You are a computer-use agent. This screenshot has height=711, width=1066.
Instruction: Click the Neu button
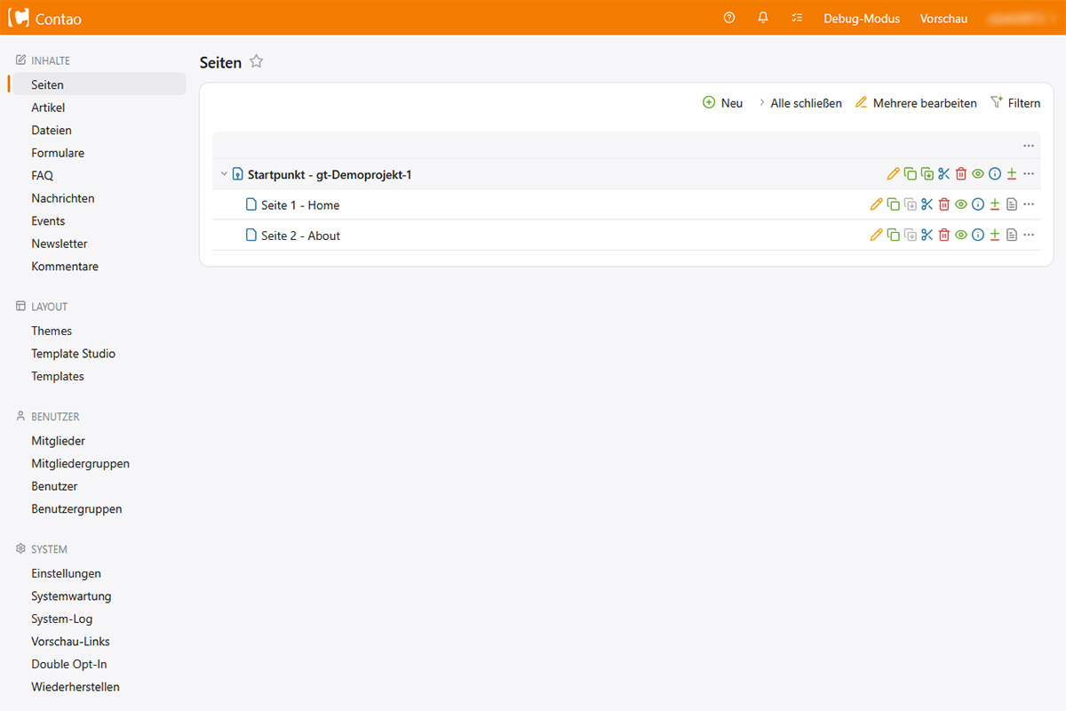[x=722, y=103]
